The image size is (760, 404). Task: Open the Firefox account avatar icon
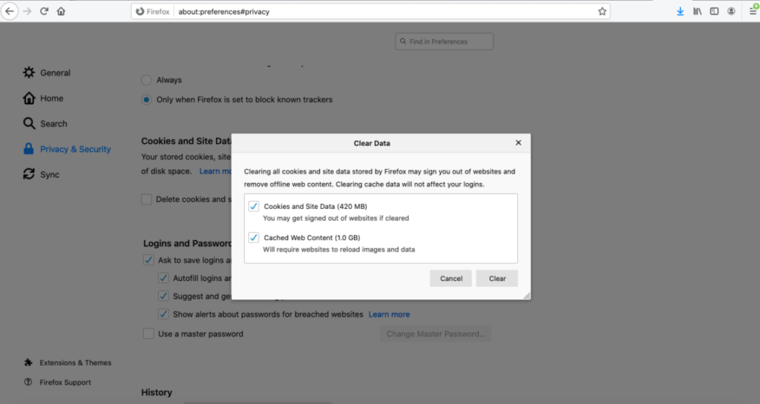pyautogui.click(x=731, y=11)
